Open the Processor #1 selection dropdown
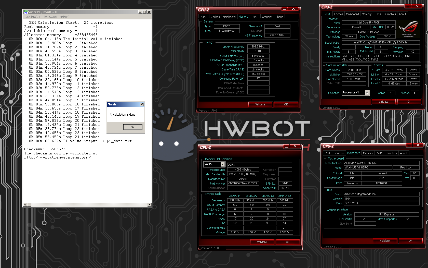The height and width of the screenshot is (268, 428). point(367,93)
